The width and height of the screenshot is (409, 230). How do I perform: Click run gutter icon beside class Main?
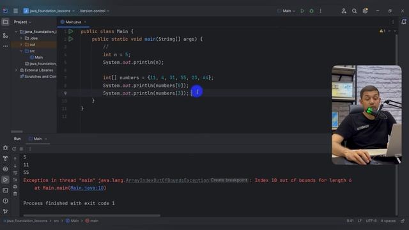coord(71,31)
